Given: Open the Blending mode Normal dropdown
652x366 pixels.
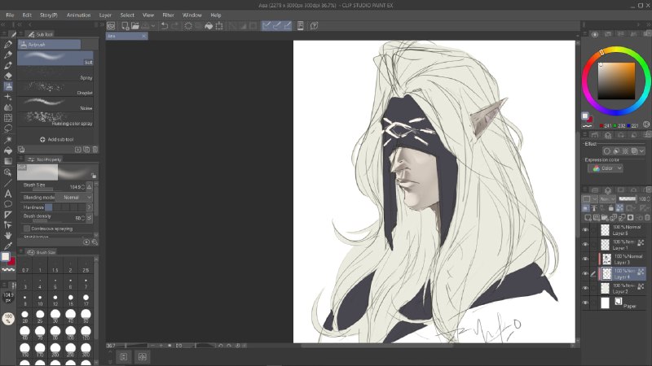Looking at the screenshot, I should coord(74,198).
